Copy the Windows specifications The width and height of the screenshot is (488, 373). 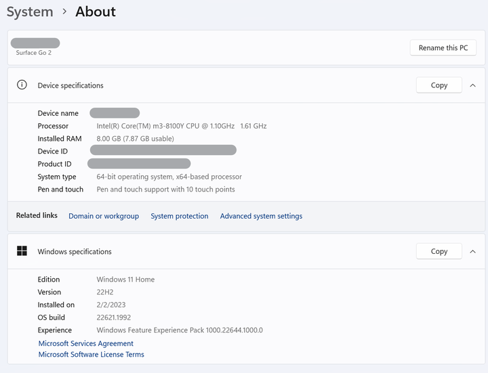tap(439, 251)
